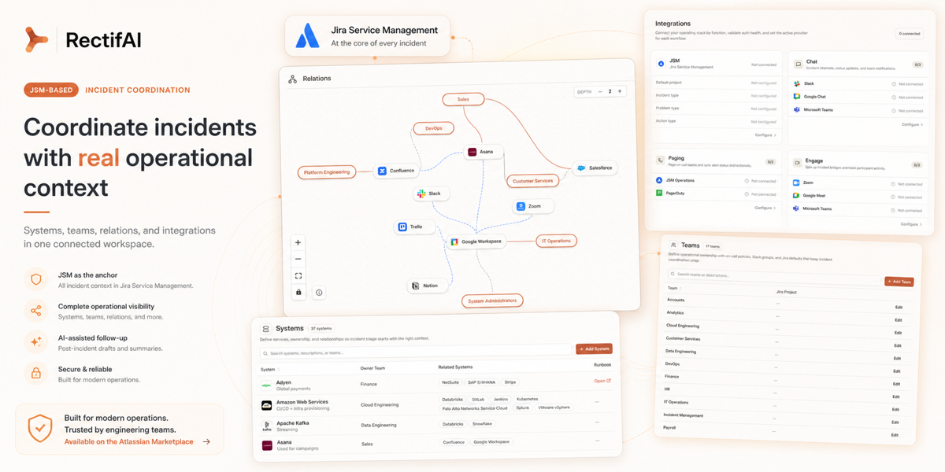Select the IT Operations node in Relations
The image size is (945, 472).
pos(557,241)
